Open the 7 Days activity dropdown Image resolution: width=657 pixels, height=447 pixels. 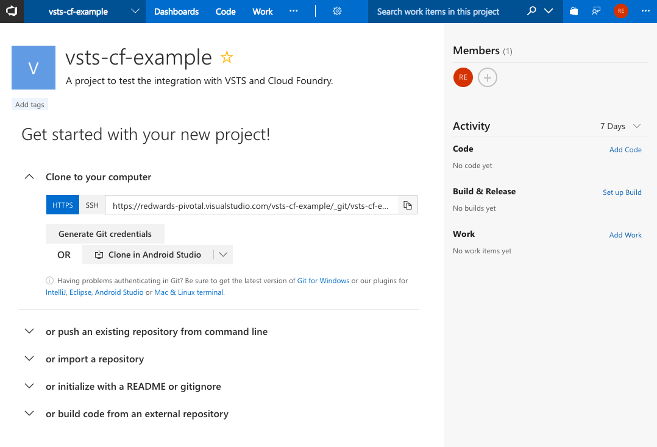tap(620, 126)
